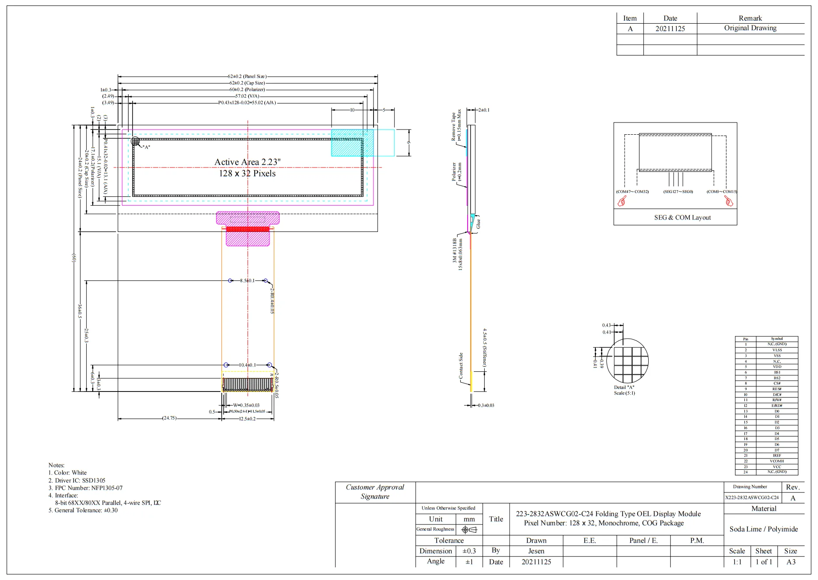Click the cyan hatched rectangle at the panel's top right

coord(352,143)
